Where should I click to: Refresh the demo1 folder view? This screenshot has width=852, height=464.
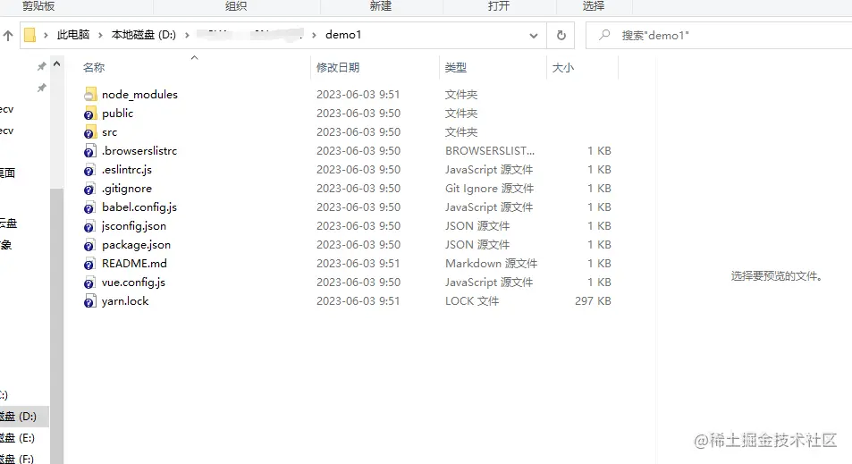(x=561, y=36)
